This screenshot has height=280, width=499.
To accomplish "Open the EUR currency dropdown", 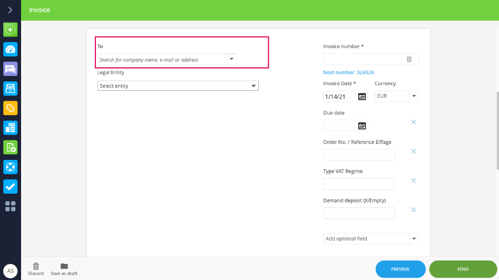I will click(x=396, y=96).
